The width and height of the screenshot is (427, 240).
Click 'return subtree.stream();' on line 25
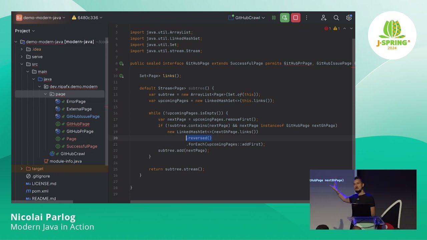click(x=176, y=169)
